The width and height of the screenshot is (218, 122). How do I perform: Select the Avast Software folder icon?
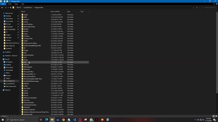pyautogui.click(x=22, y=24)
